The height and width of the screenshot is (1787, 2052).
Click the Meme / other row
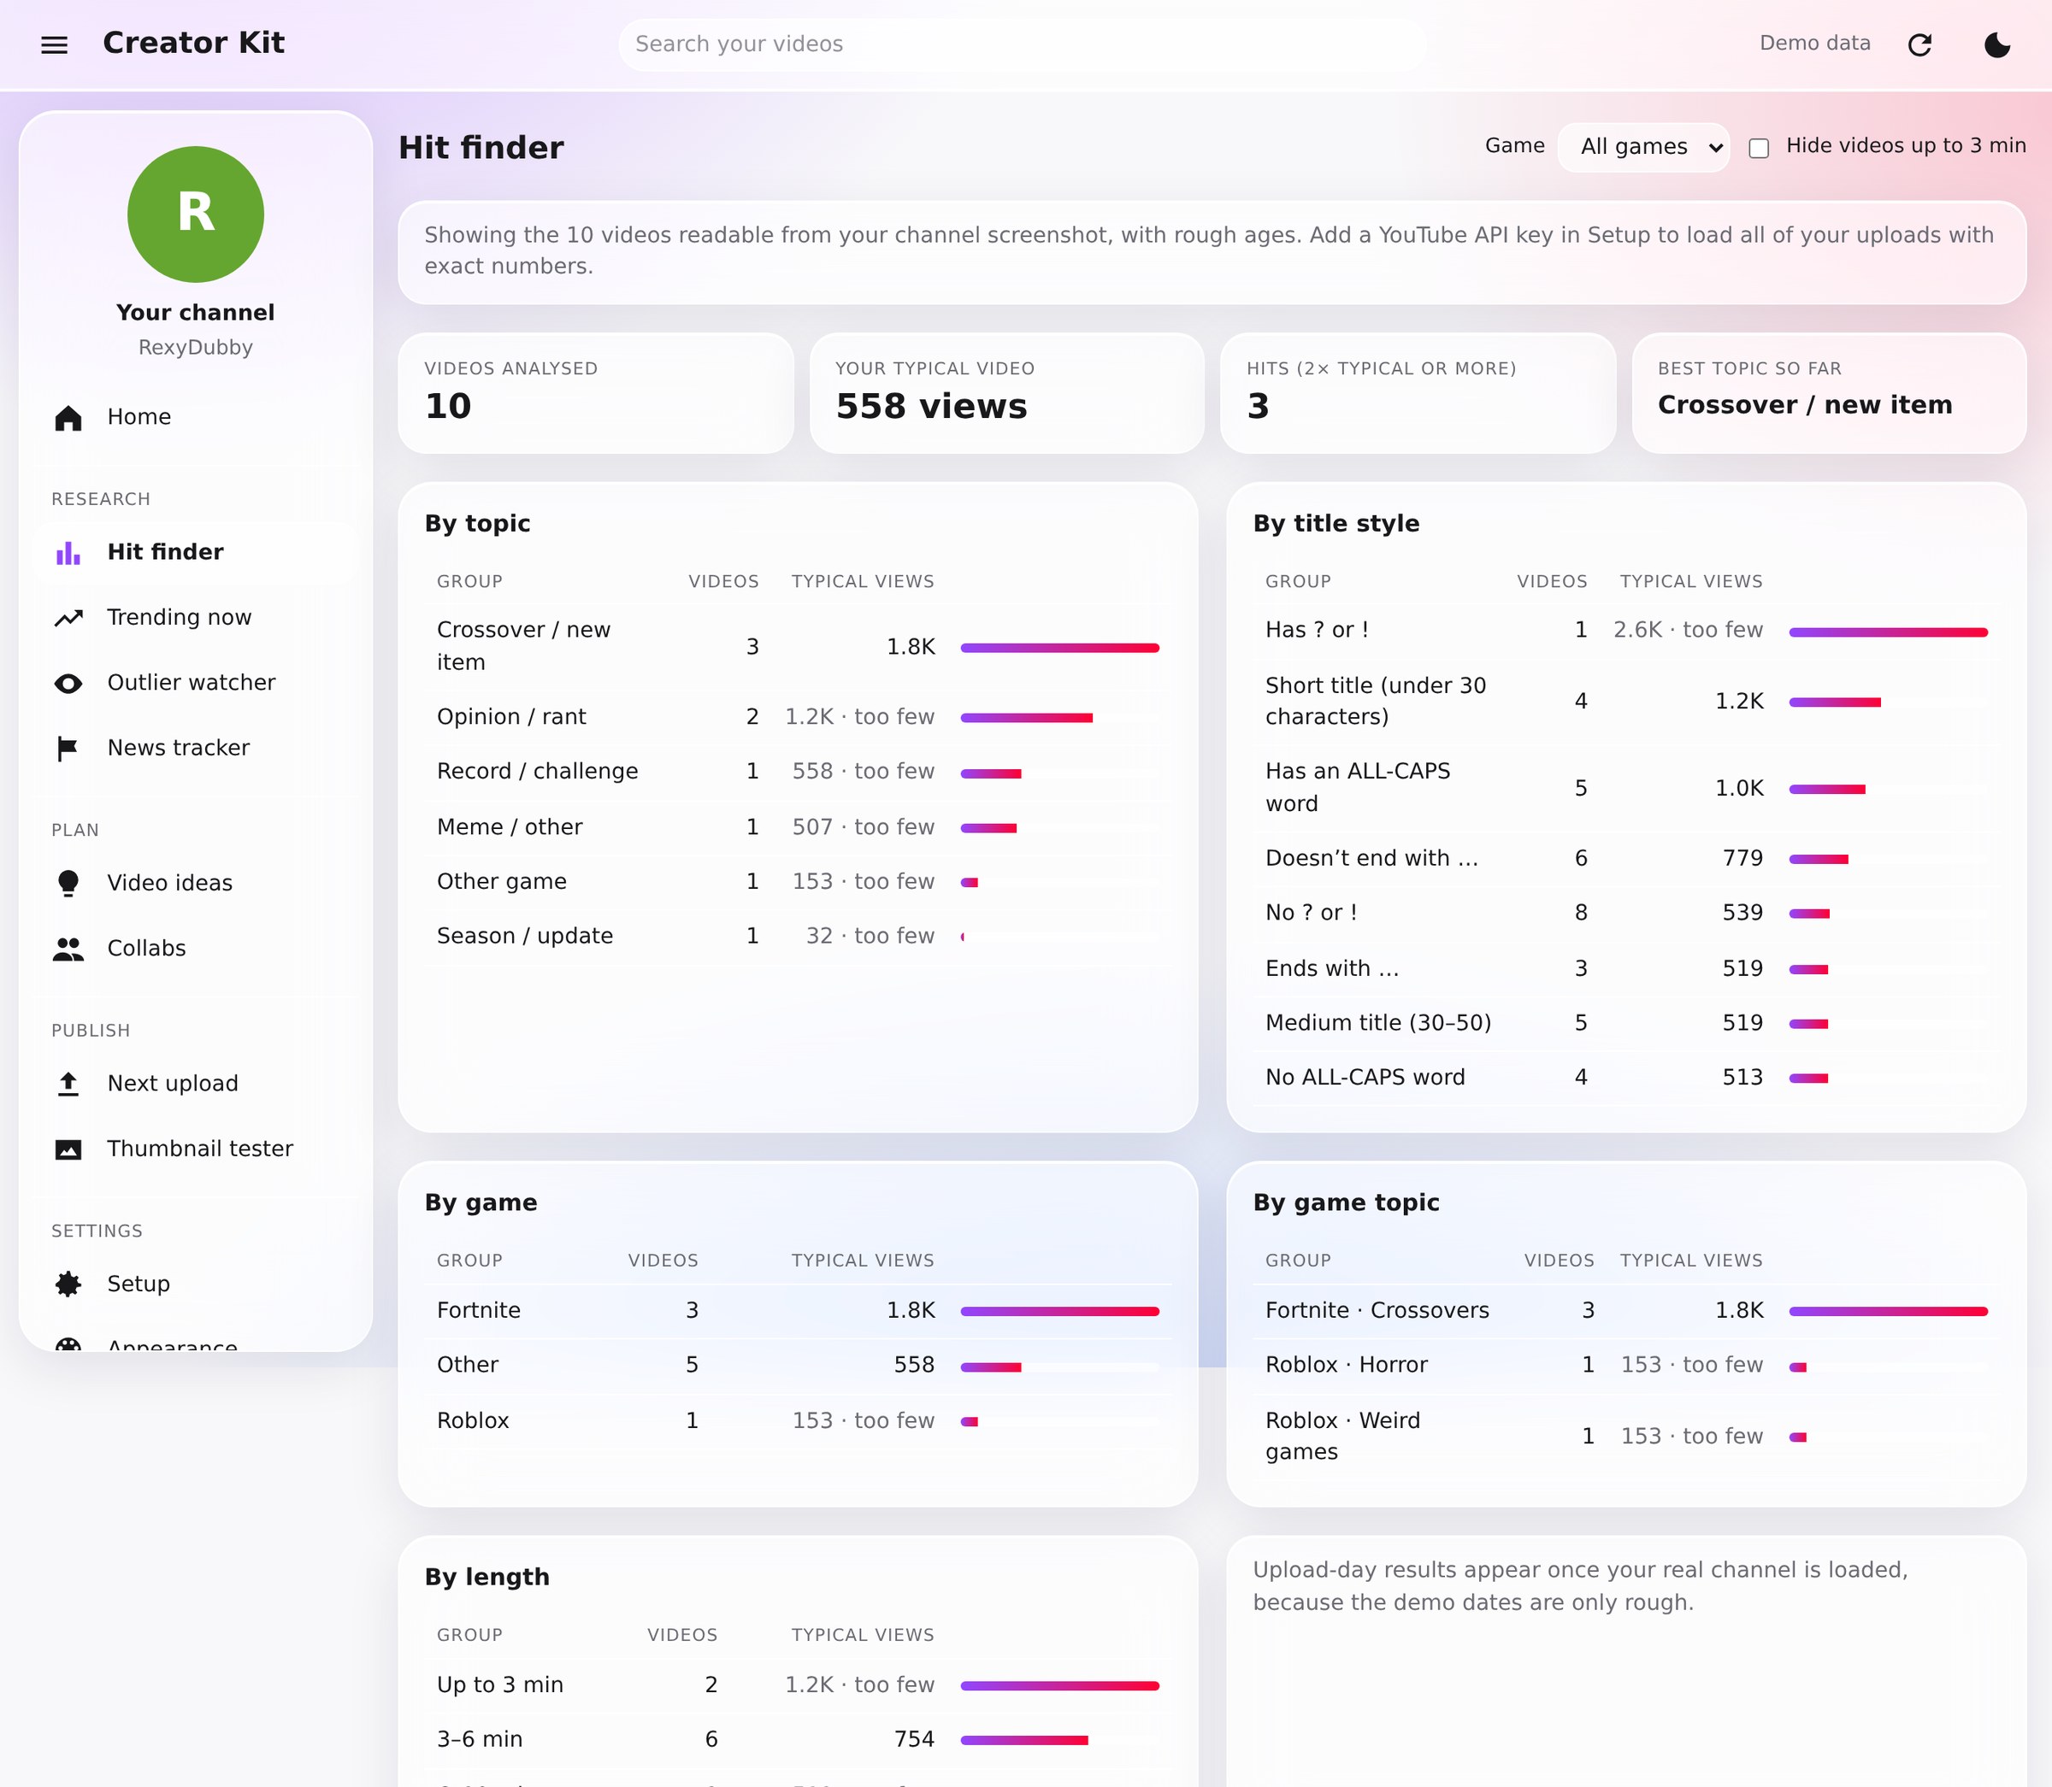pyautogui.click(x=798, y=827)
